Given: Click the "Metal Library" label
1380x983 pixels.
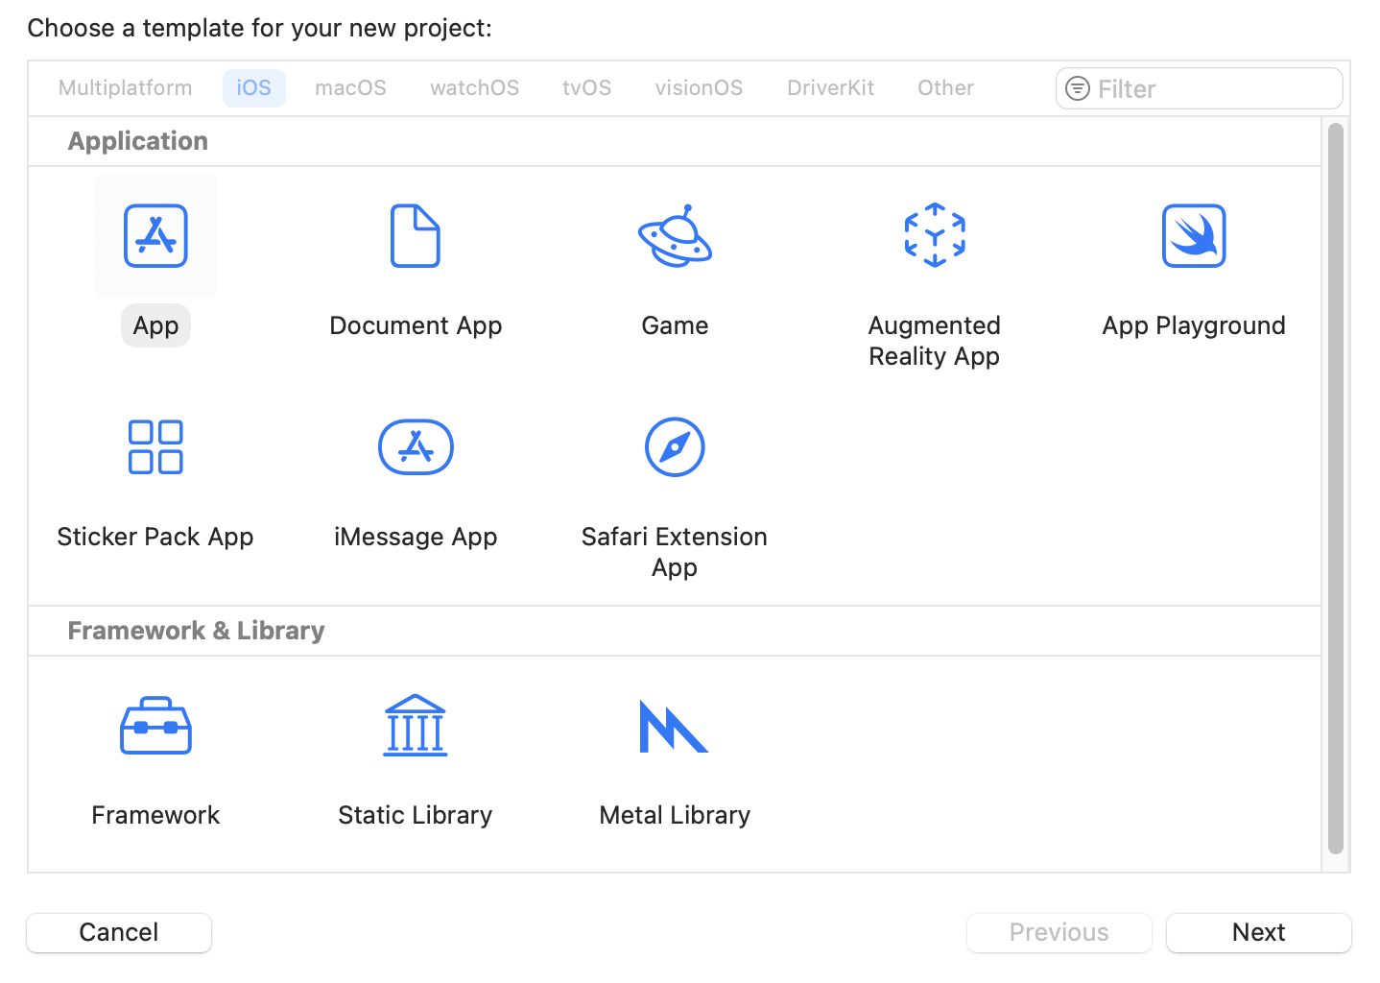Looking at the screenshot, I should click(675, 815).
